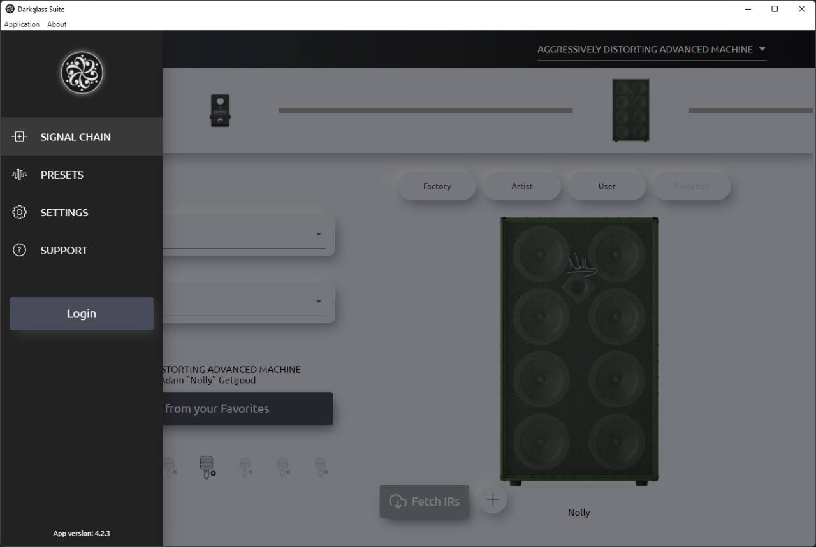
Task: Maximize the Darkglass Suite window
Action: click(775, 9)
